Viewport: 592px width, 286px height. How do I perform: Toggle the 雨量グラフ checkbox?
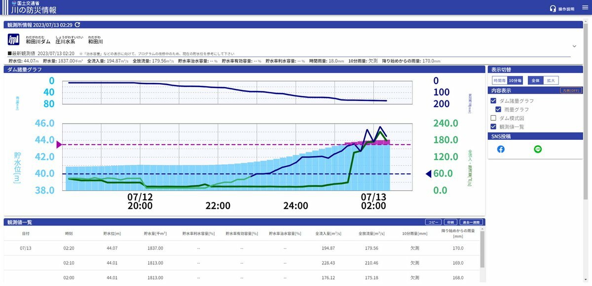498,109
